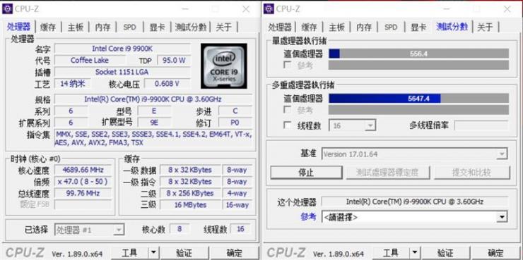Screen dimensions: 523x260
Task: Open the 工具 dropdown arrow in right window
Action: 415,253
